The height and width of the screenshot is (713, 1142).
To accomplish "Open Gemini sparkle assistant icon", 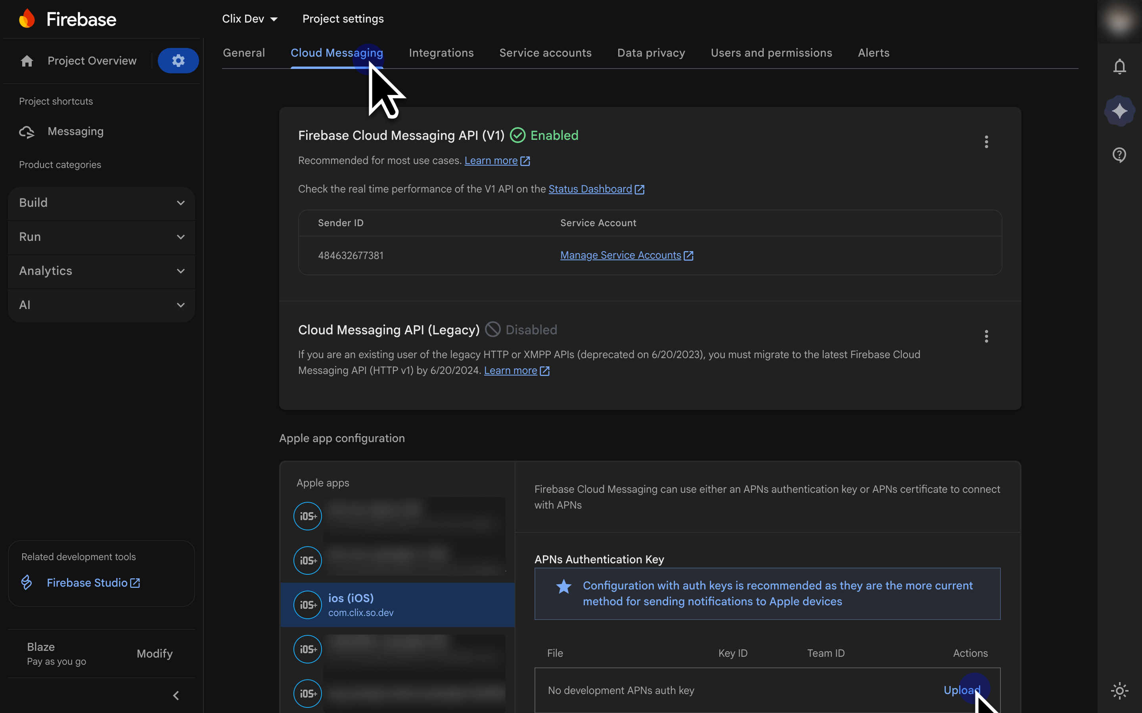I will pyautogui.click(x=1119, y=111).
